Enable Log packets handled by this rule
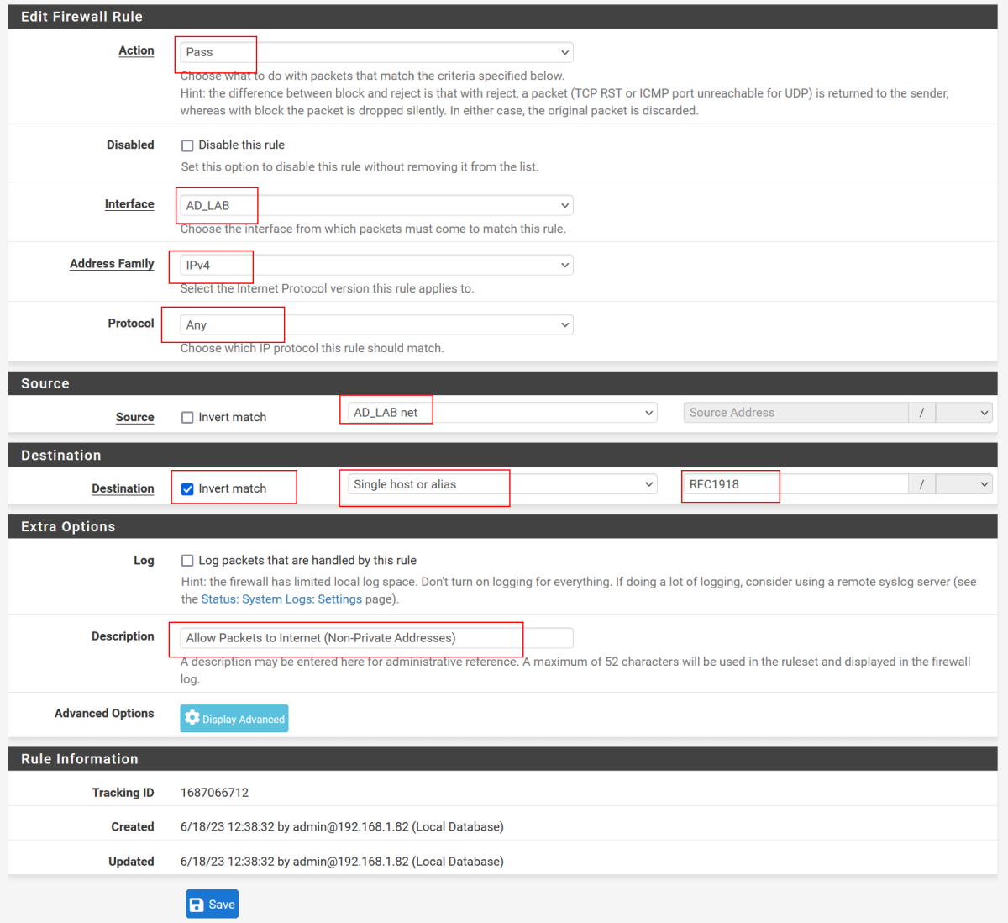This screenshot has width=1008, height=923. coord(187,561)
